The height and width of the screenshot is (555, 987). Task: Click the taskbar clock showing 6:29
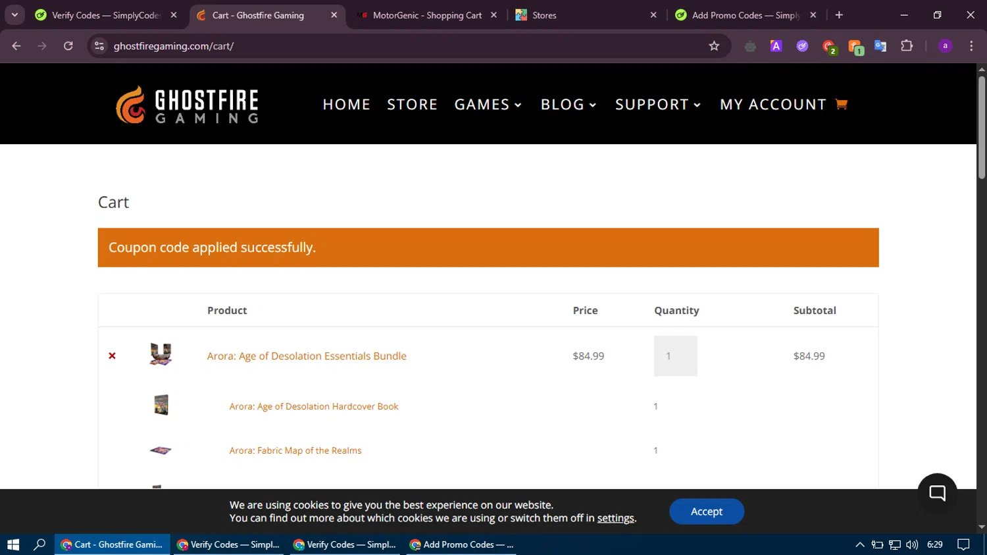934,544
